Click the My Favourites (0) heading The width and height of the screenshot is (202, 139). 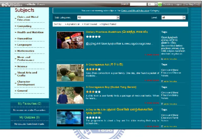pyautogui.click(x=30, y=104)
